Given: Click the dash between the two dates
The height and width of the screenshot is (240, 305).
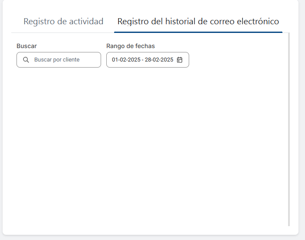Looking at the screenshot, I should (142, 60).
